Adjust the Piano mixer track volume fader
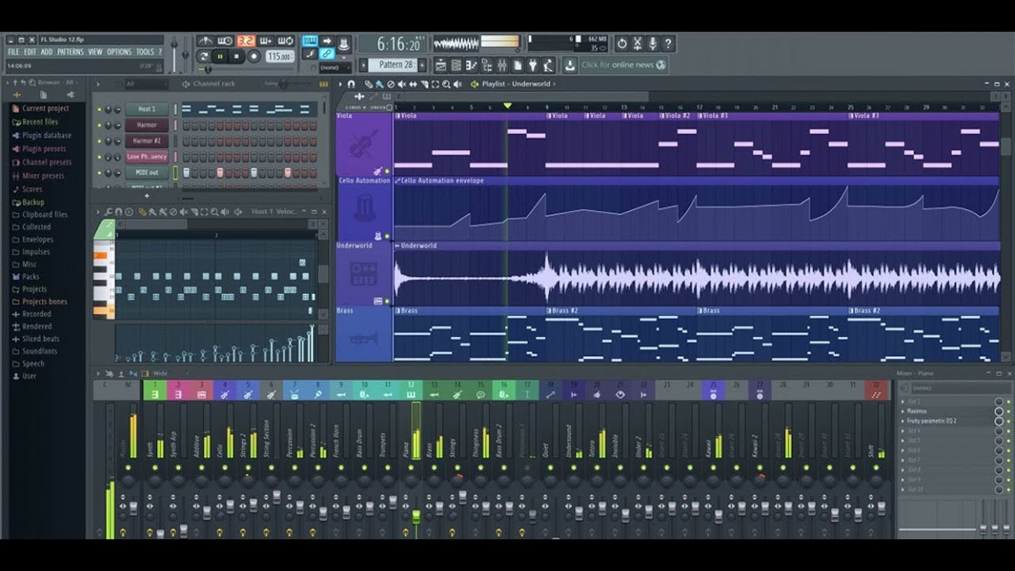 click(x=416, y=516)
